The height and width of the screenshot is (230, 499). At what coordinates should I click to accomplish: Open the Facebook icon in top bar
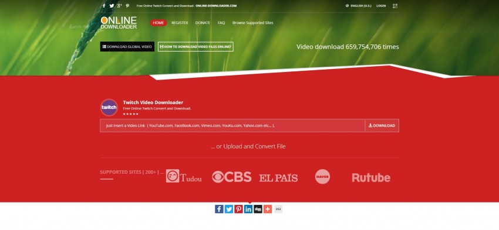104,6
